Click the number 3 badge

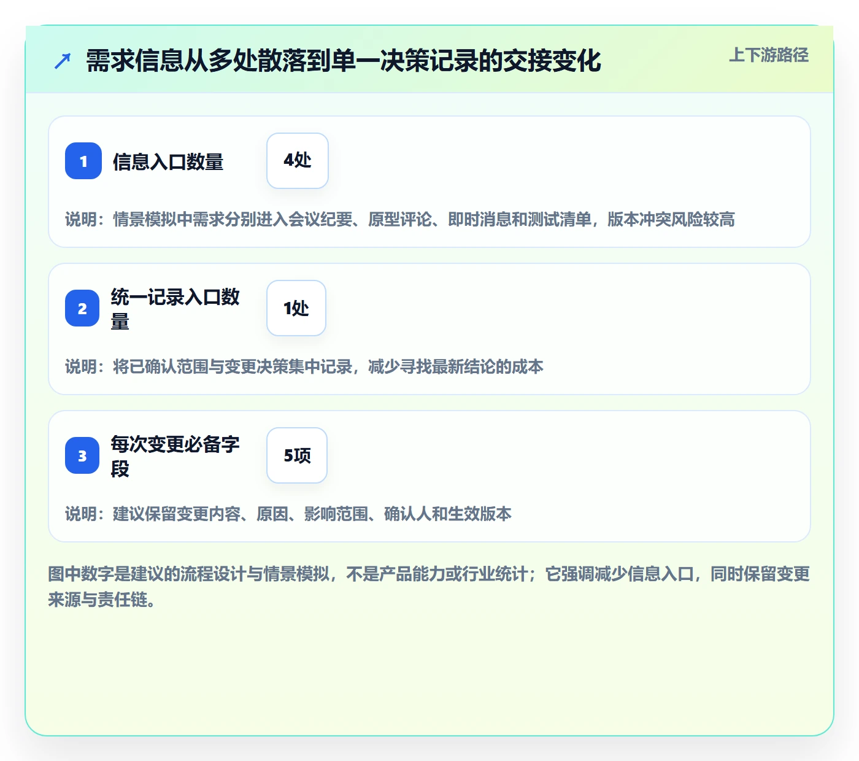pos(82,455)
